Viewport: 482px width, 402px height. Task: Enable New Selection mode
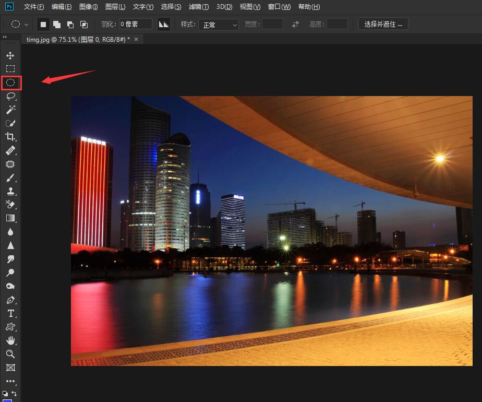tap(43, 25)
